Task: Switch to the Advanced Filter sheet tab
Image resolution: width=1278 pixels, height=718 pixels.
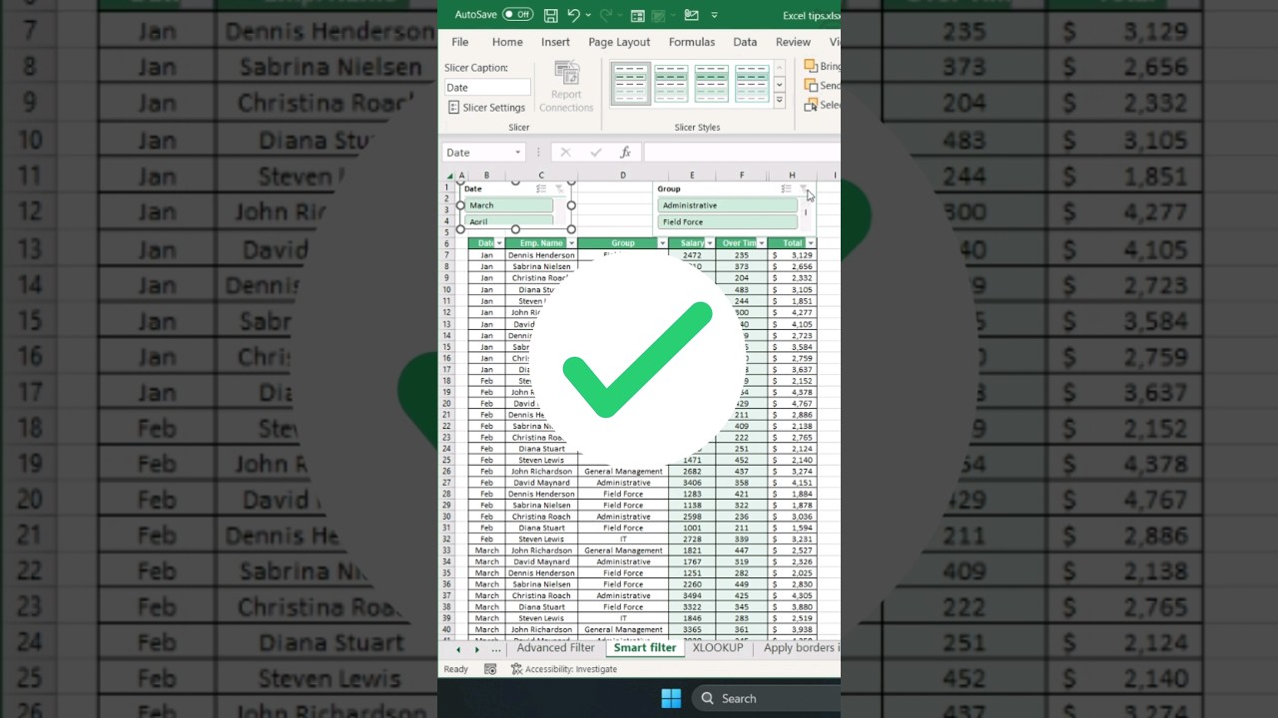Action: coord(555,648)
